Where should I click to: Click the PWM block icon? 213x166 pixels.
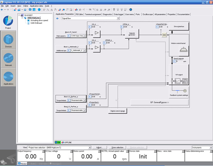pos(185,81)
